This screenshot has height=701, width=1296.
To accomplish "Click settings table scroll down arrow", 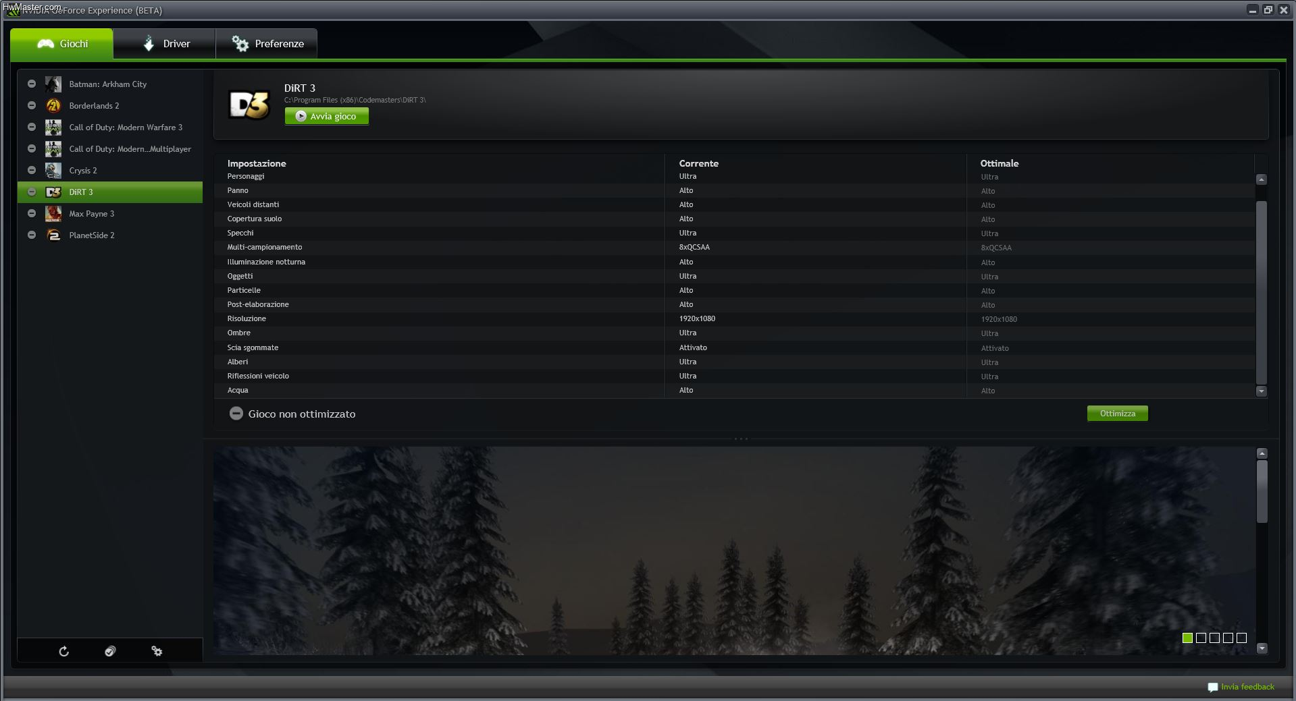I will (x=1261, y=391).
